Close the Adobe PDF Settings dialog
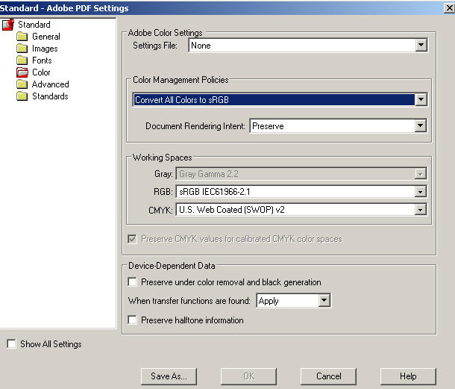This screenshot has height=389, width=455. pyautogui.click(x=450, y=8)
